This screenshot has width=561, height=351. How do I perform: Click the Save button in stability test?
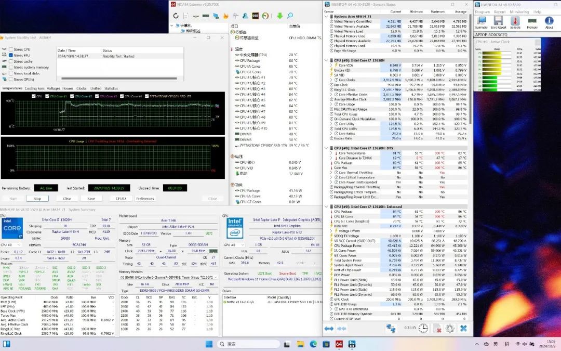coord(91,199)
